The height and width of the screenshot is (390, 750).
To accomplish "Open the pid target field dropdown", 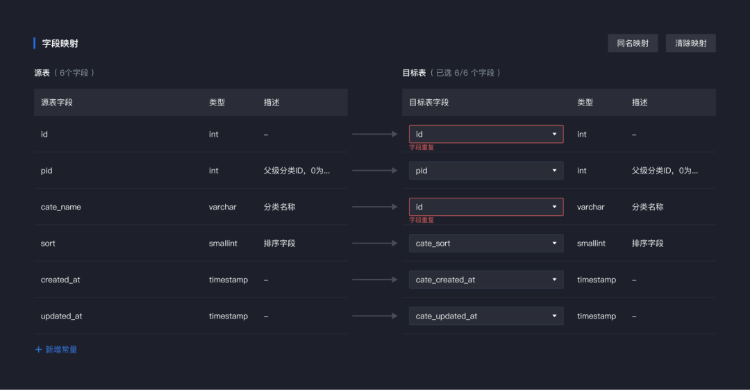I will 486,171.
